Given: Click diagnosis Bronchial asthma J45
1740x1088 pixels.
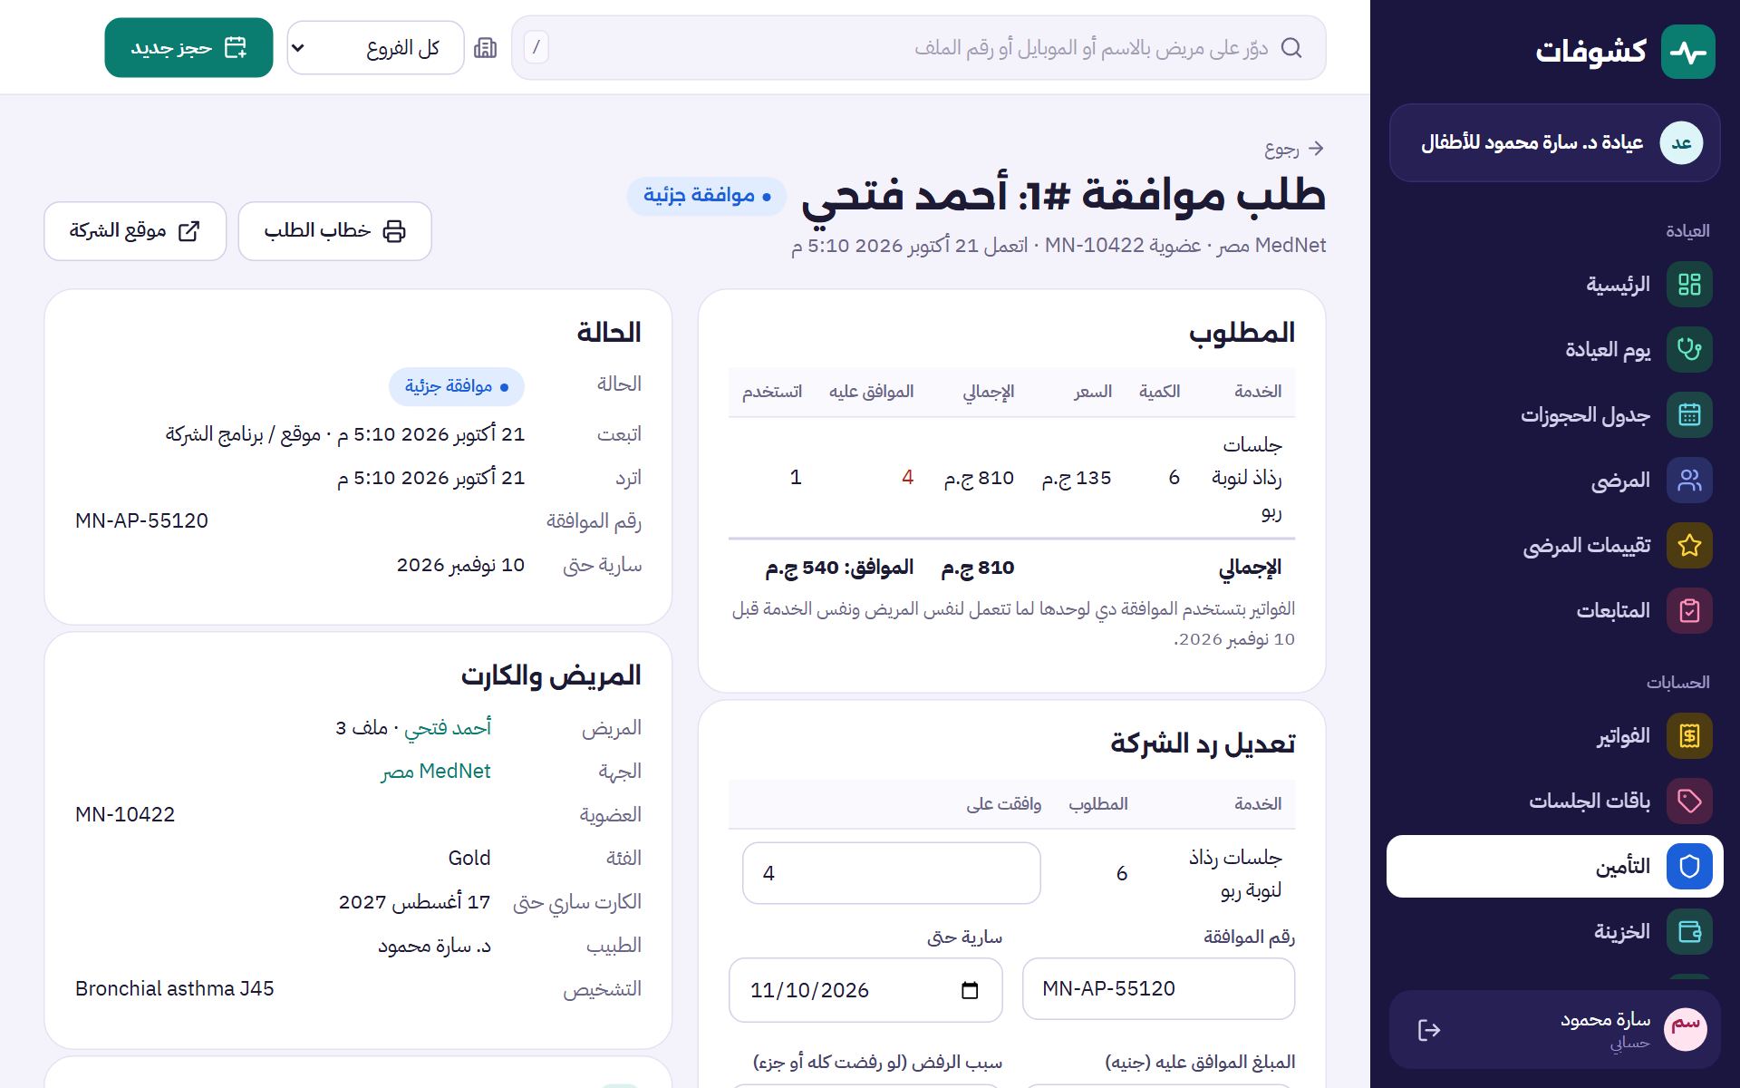Looking at the screenshot, I should pos(175,989).
